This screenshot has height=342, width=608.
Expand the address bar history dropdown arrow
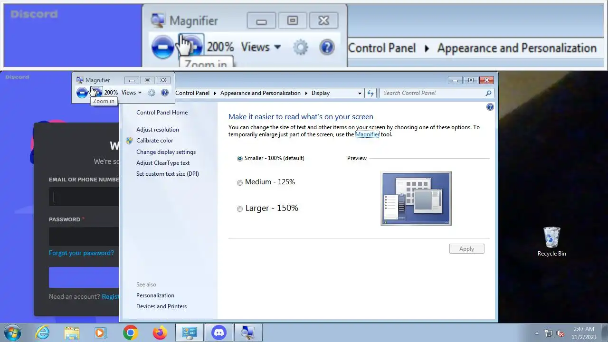coord(360,93)
